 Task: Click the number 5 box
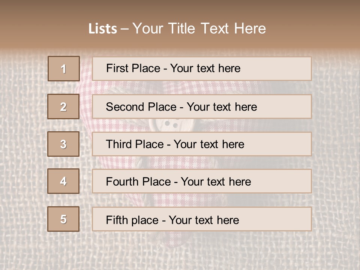[x=63, y=219]
